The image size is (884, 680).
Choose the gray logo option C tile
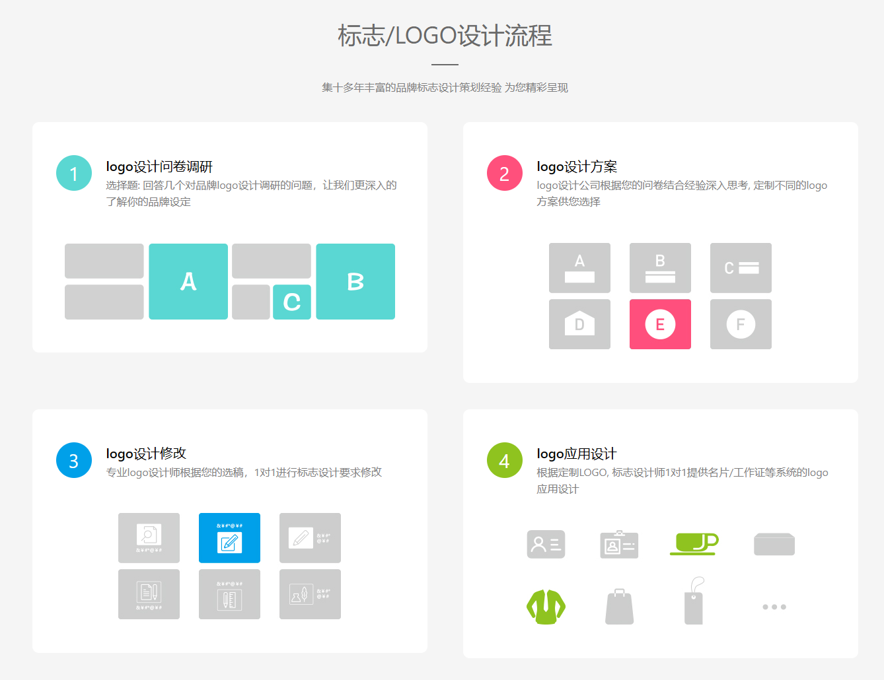[x=741, y=268]
